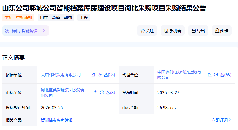Click company profile icon beside 中国水利电力物资上海有限公司

tap(210, 75)
